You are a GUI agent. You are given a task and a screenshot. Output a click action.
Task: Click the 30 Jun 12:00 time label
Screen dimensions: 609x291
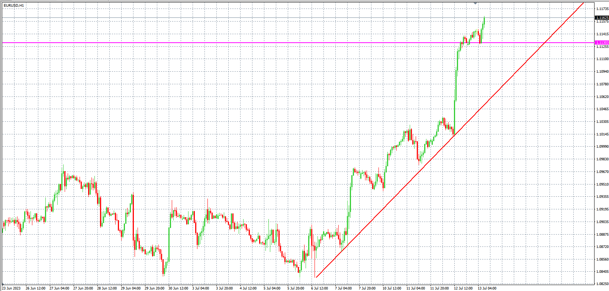point(178,288)
